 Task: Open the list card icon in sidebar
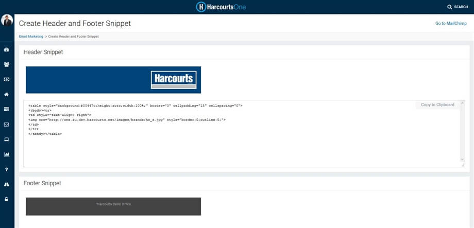pyautogui.click(x=6, y=109)
